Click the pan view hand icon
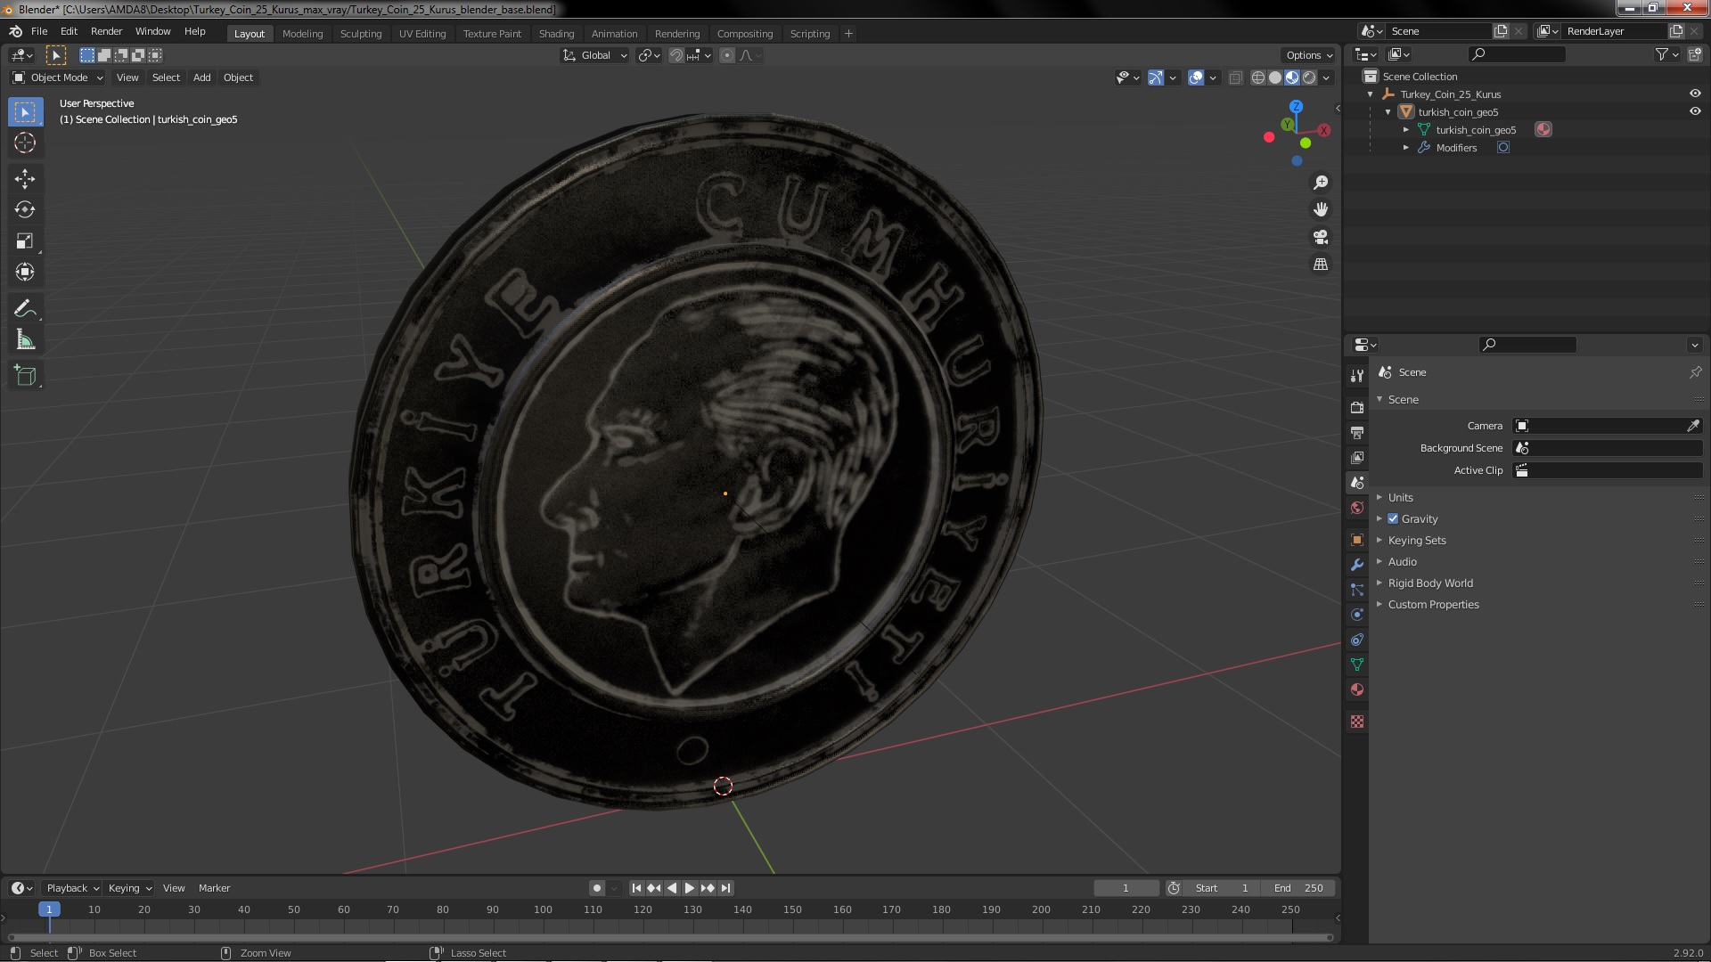 (x=1321, y=209)
